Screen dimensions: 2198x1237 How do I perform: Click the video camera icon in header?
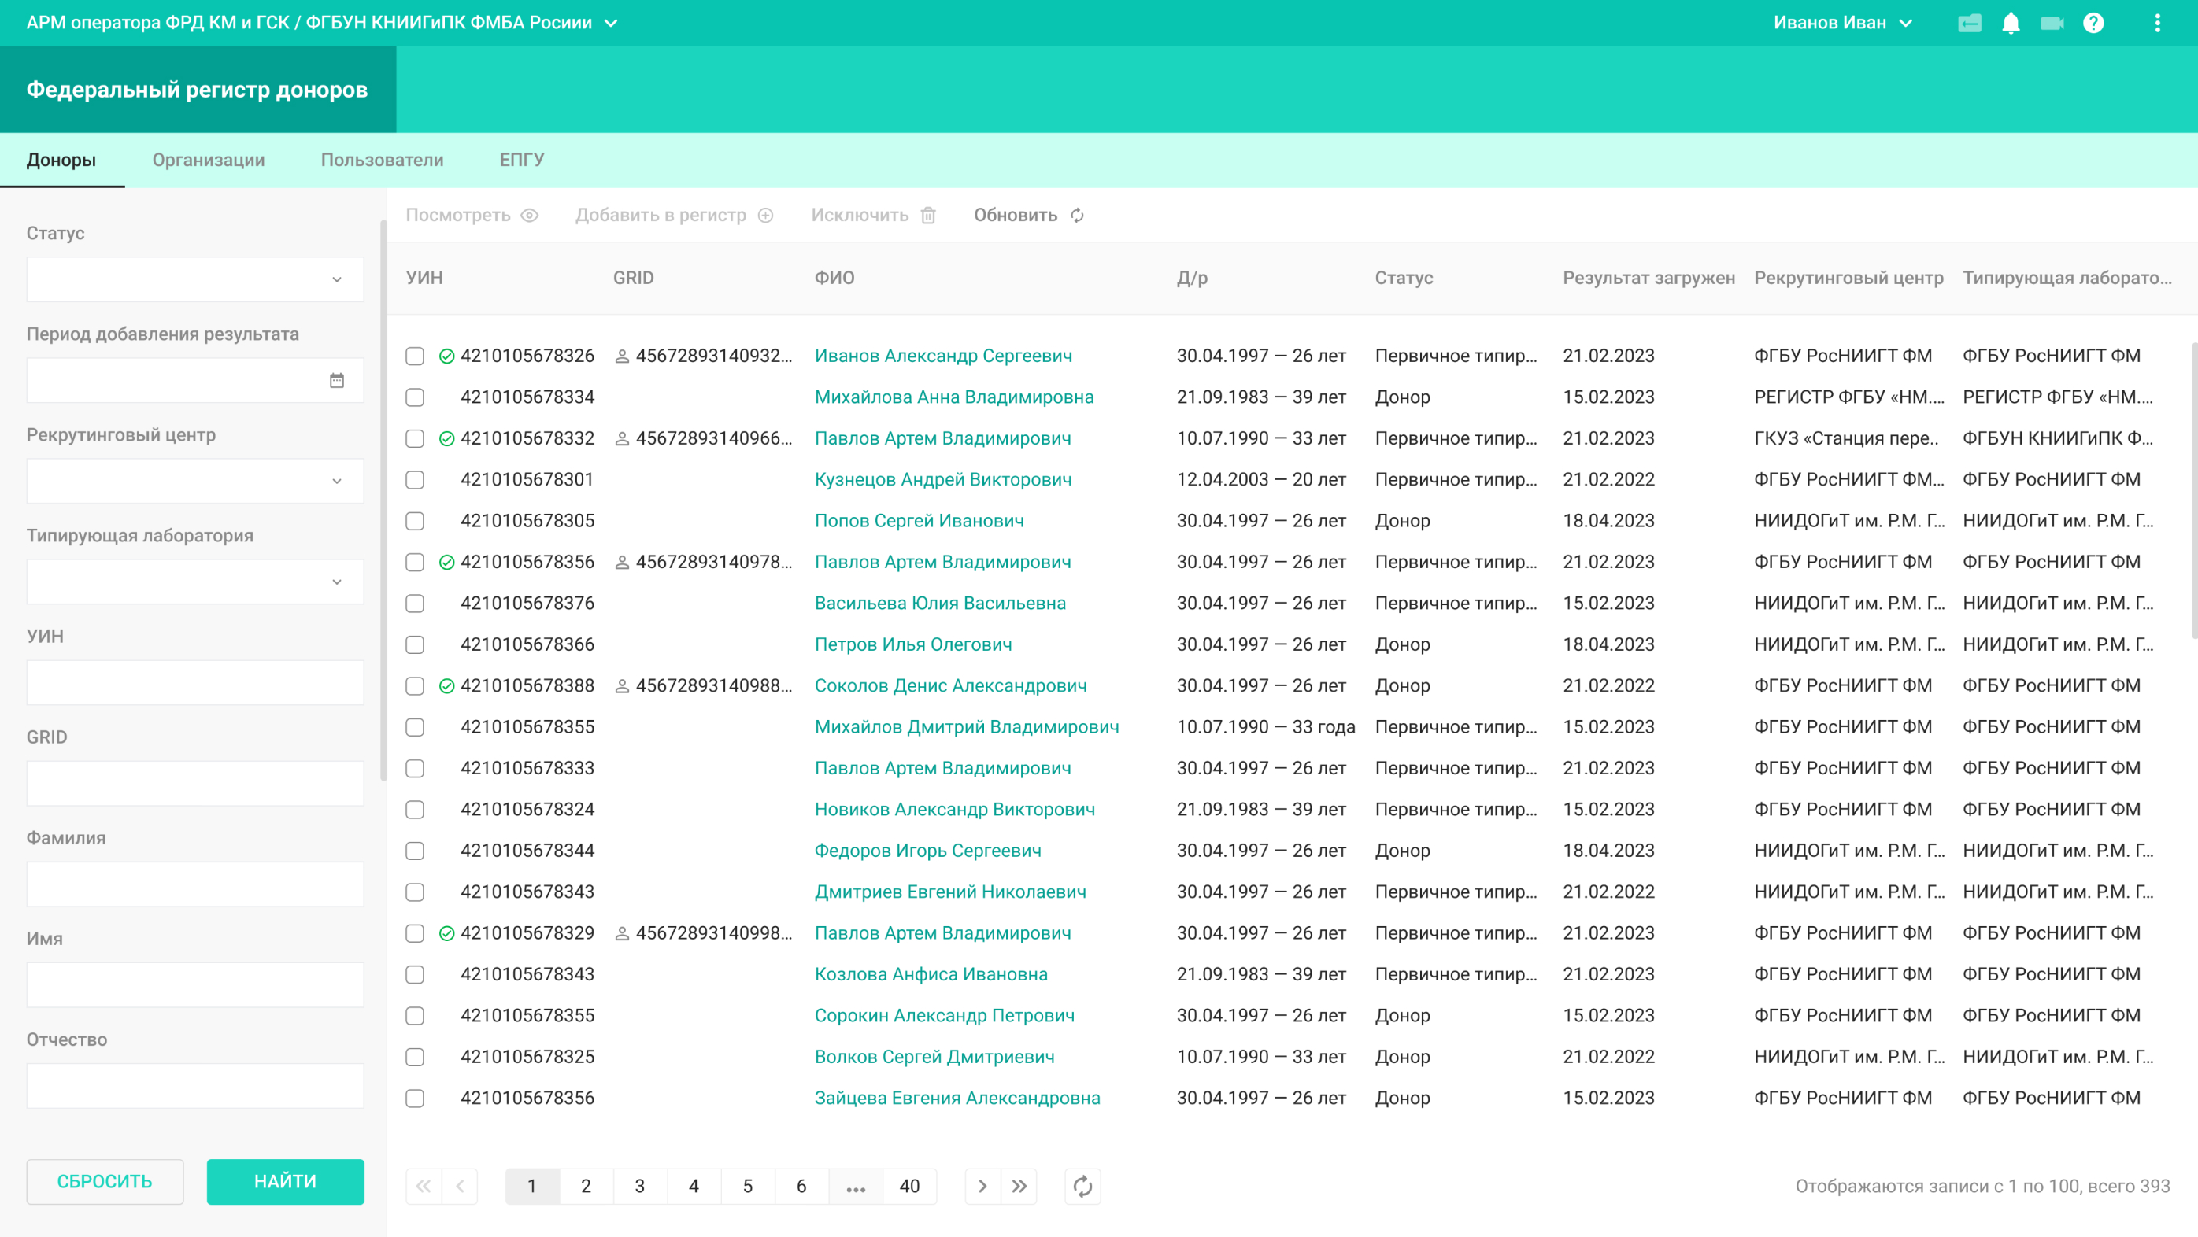(2052, 23)
